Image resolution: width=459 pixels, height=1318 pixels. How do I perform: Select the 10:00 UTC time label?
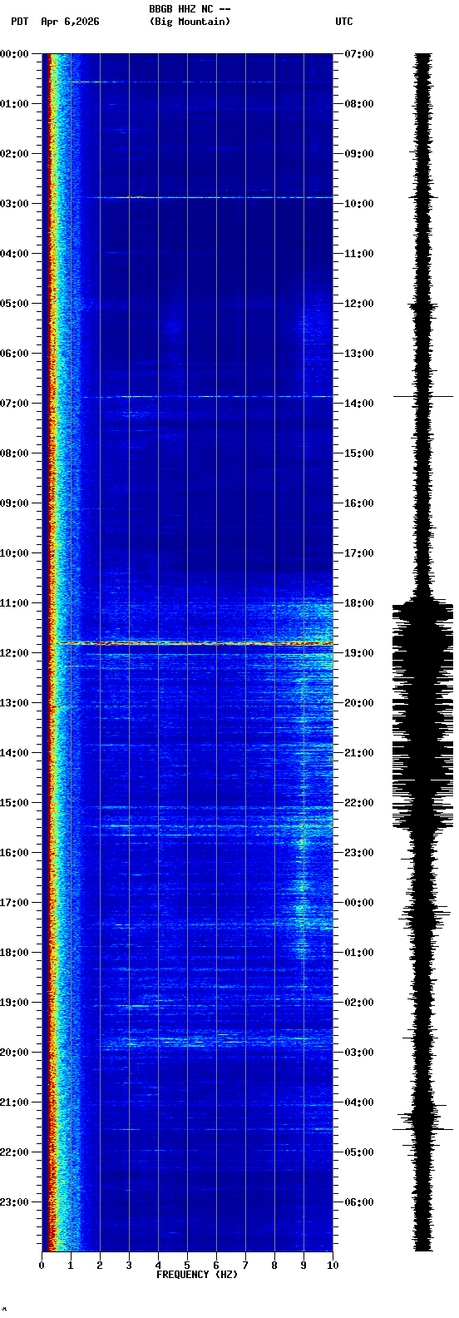coord(359,204)
